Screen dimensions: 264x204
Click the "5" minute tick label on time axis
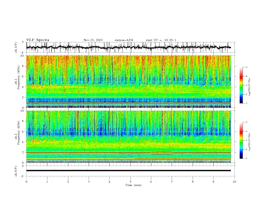[130, 182]
